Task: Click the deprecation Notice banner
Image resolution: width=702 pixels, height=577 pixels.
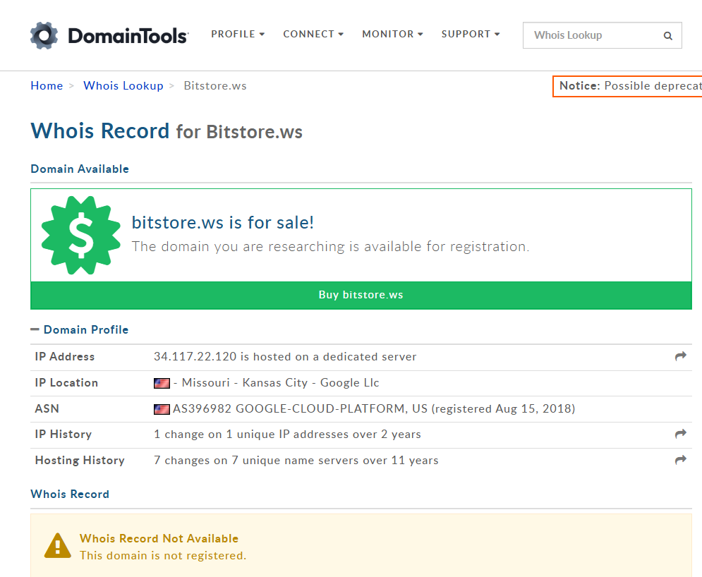Action: (x=628, y=85)
